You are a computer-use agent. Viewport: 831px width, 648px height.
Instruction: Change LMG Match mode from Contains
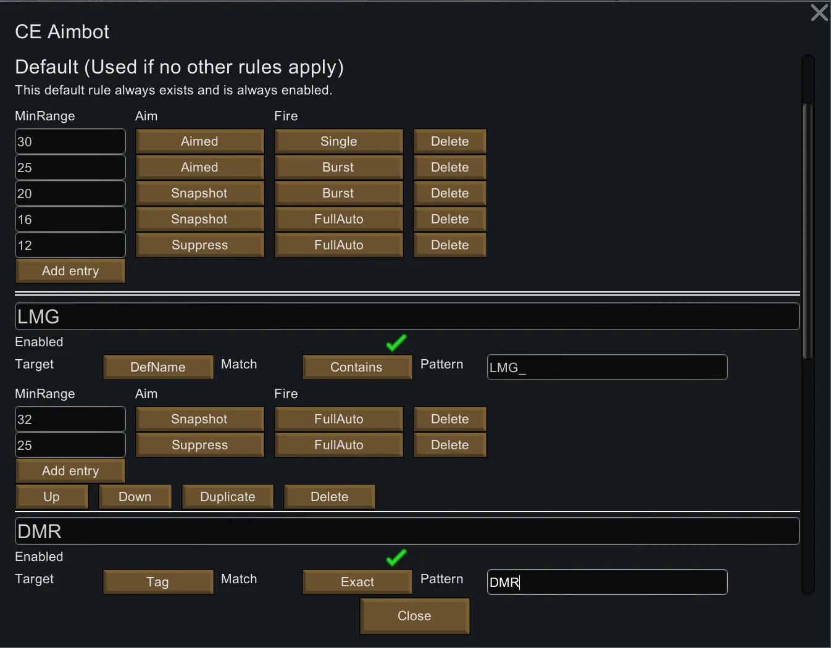coord(357,367)
